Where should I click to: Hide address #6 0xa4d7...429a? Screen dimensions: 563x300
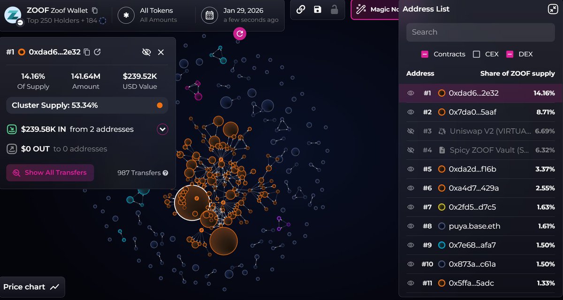[411, 188]
